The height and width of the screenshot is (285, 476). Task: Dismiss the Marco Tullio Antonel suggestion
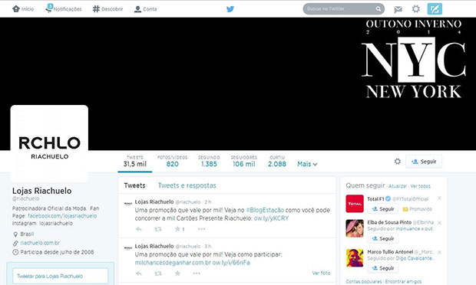[439, 252]
